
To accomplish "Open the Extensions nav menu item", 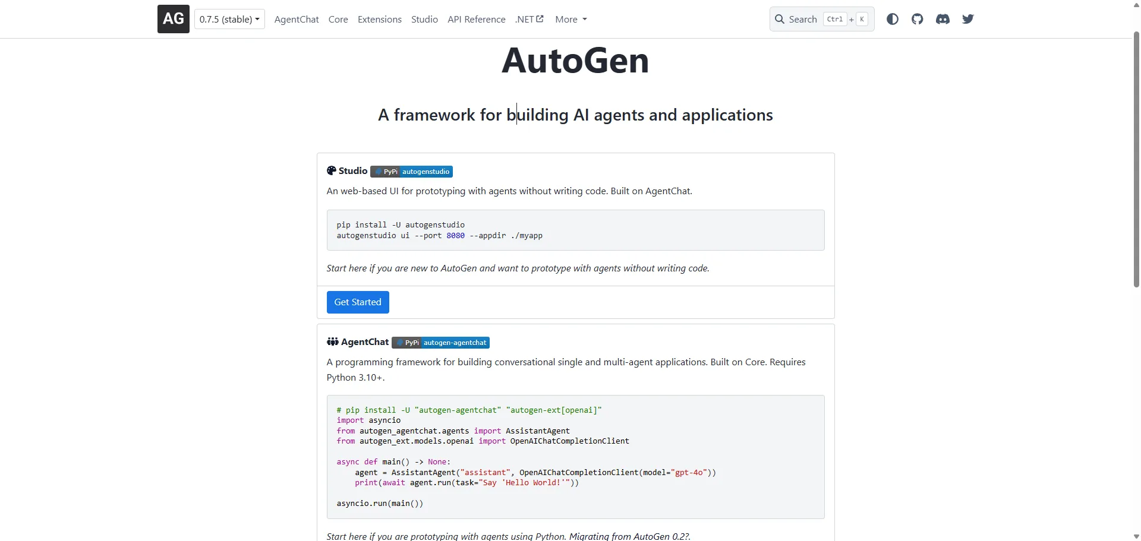I will (x=380, y=19).
